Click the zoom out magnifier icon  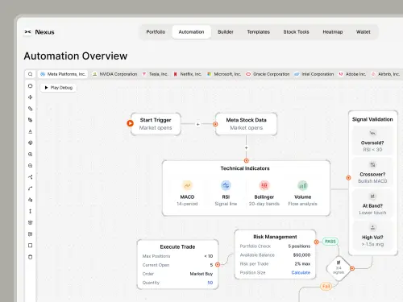[x=30, y=166]
